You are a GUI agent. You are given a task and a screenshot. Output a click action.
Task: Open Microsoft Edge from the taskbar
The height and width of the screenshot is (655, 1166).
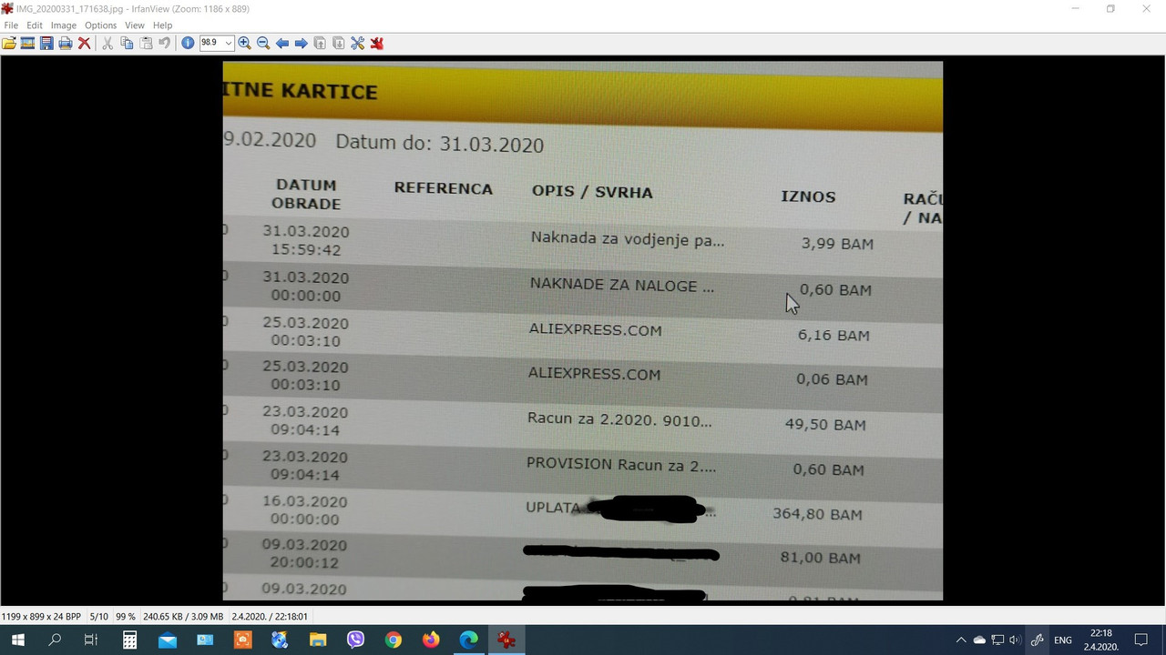[x=468, y=640]
